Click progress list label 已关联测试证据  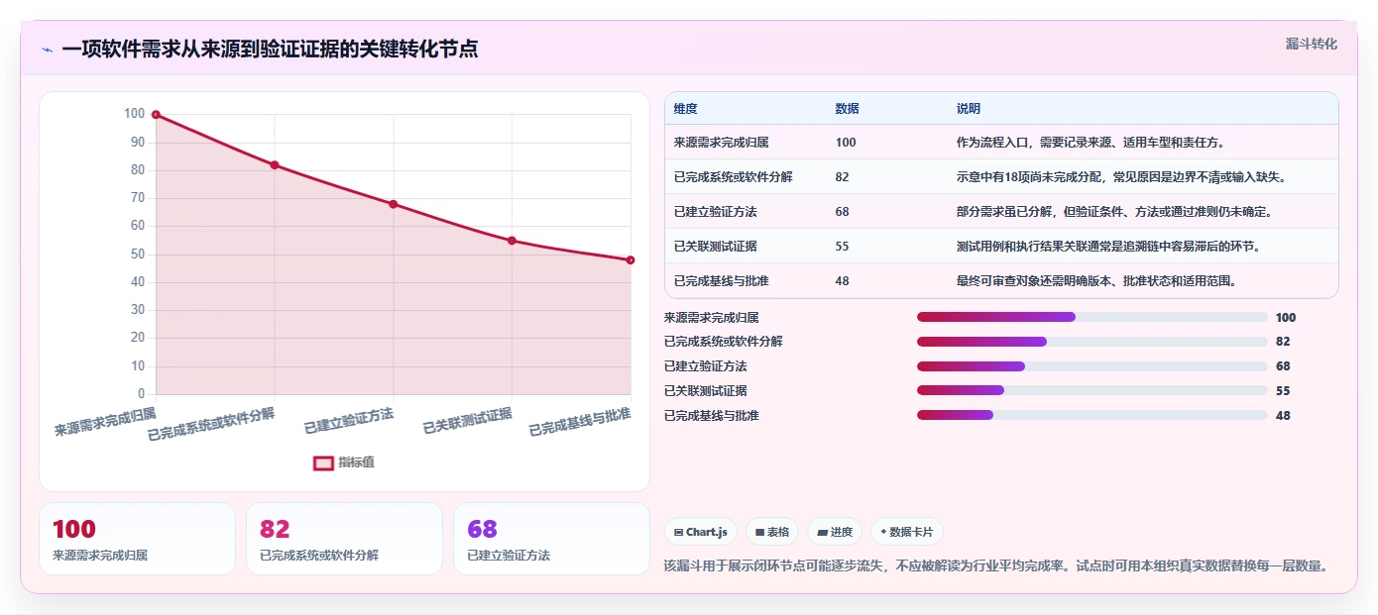pos(705,391)
